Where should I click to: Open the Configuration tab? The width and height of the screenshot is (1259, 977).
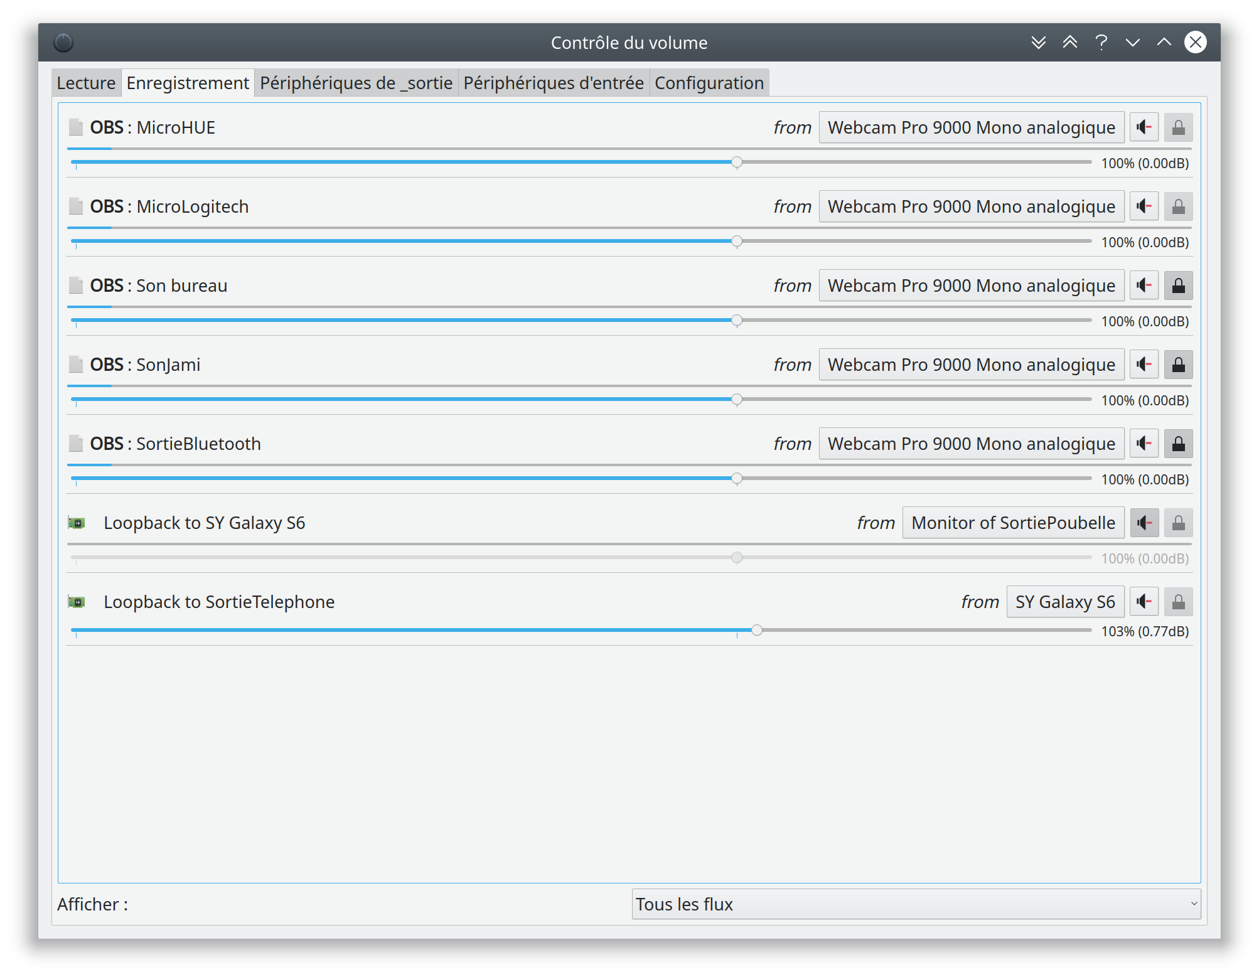[x=709, y=82]
